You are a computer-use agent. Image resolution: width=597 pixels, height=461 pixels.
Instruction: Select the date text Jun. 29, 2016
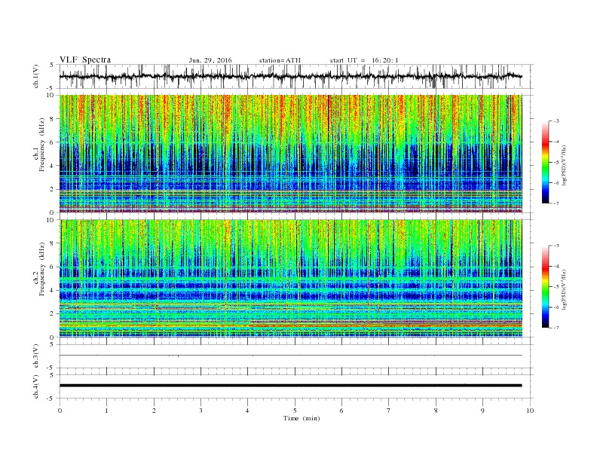210,60
